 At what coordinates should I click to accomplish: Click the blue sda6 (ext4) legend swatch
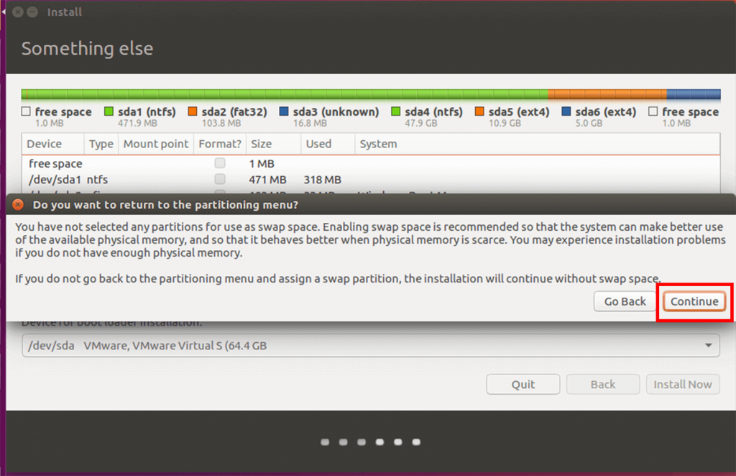(x=566, y=112)
